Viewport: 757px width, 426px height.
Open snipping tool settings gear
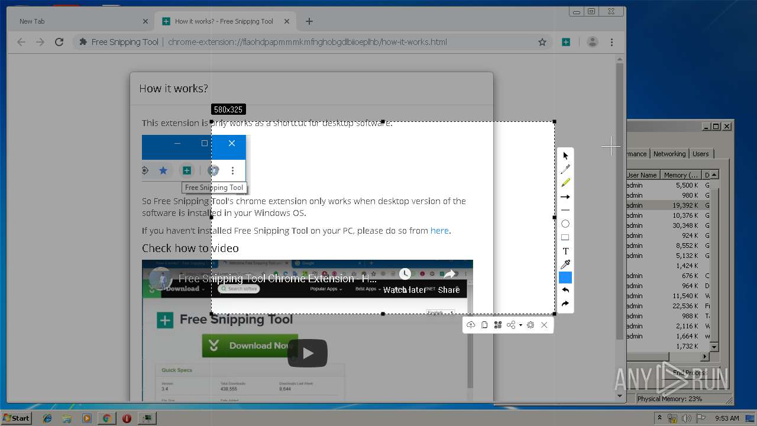coord(530,325)
